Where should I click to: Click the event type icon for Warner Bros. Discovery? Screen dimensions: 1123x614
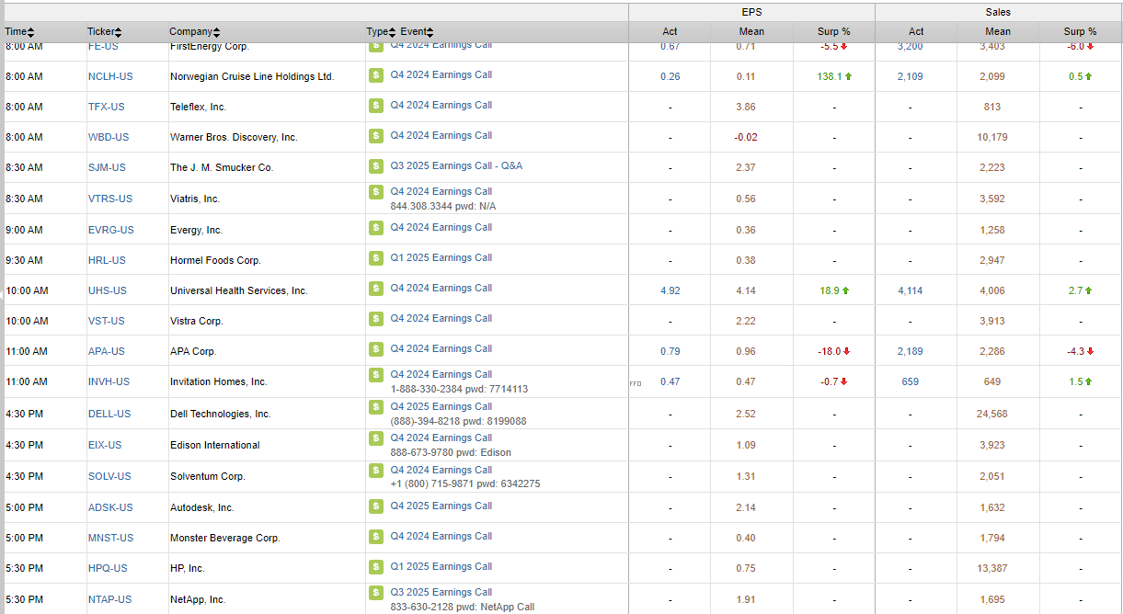point(375,136)
